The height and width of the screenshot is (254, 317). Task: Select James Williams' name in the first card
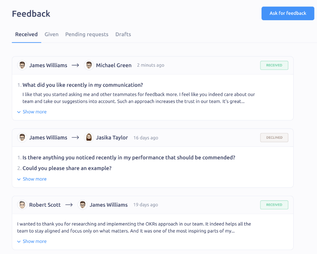point(48,65)
